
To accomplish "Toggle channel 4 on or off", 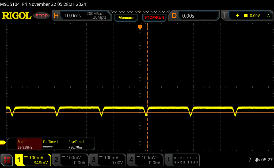I will point(131,160).
